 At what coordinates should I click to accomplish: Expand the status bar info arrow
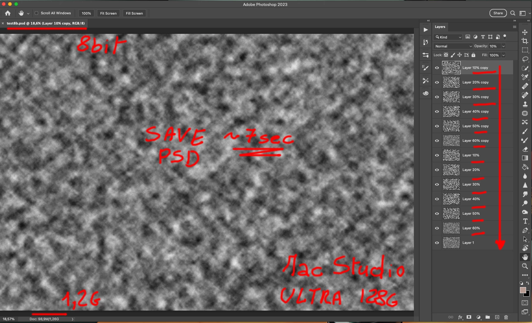(73, 319)
